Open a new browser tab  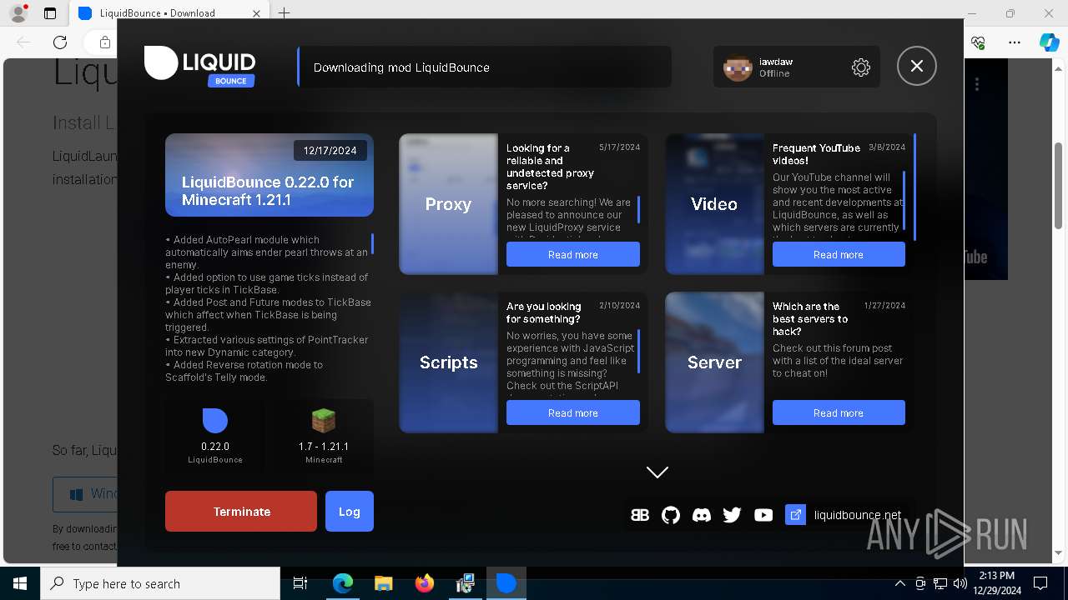(x=285, y=13)
